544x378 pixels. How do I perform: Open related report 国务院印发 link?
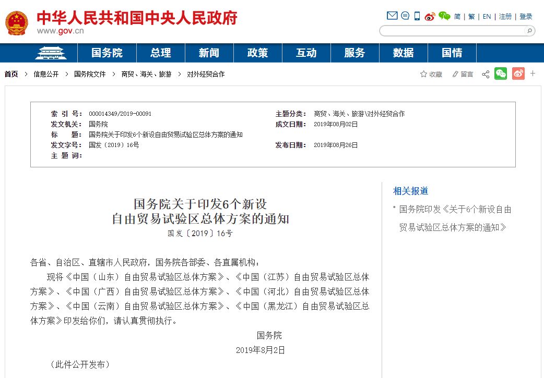pos(455,218)
